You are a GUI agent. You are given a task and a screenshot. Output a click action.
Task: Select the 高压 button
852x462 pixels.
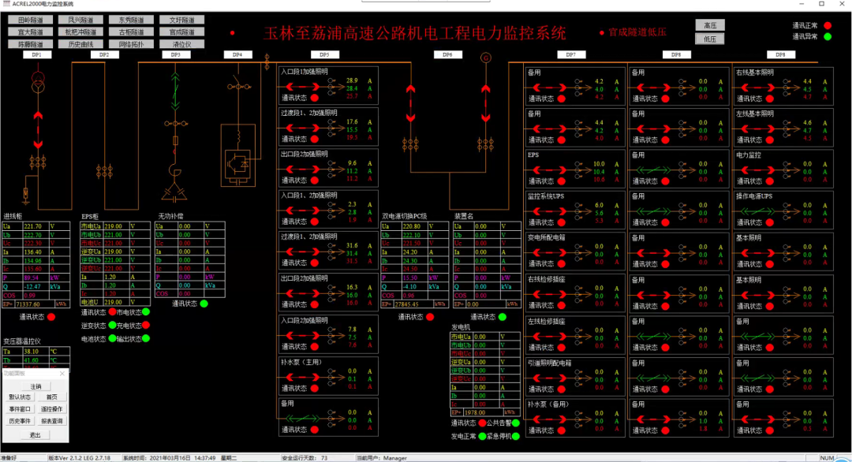tap(710, 25)
